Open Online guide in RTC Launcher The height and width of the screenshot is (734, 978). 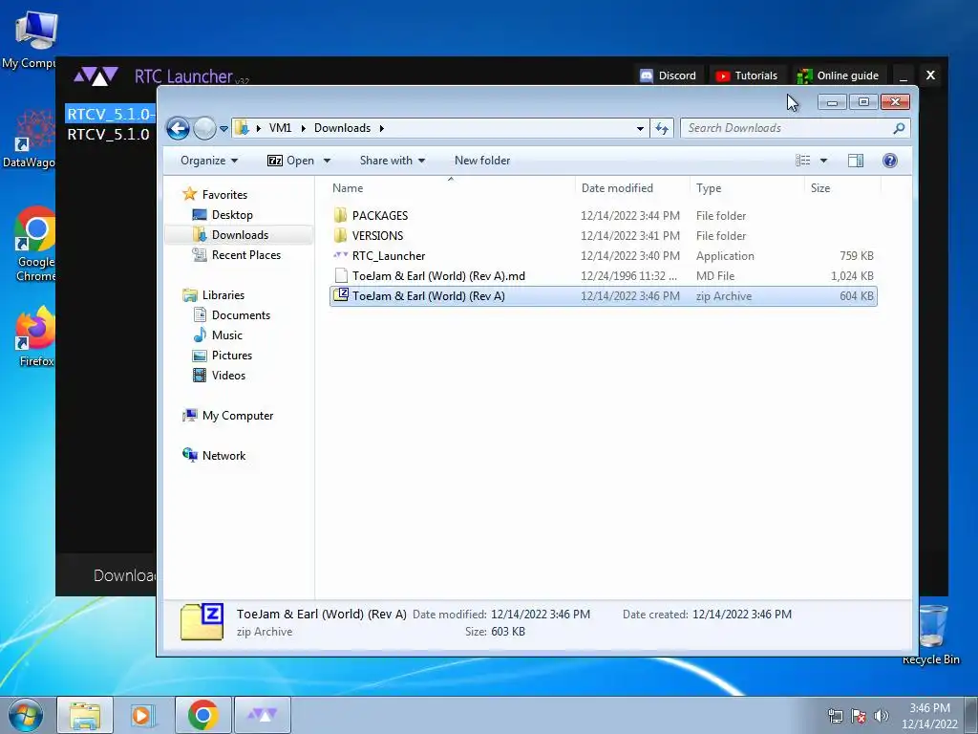click(x=839, y=76)
